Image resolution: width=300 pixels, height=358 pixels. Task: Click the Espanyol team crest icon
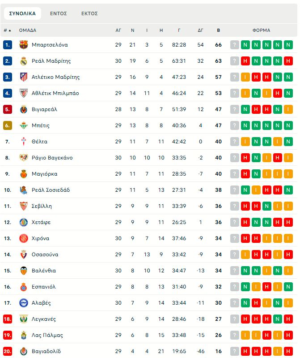click(24, 287)
